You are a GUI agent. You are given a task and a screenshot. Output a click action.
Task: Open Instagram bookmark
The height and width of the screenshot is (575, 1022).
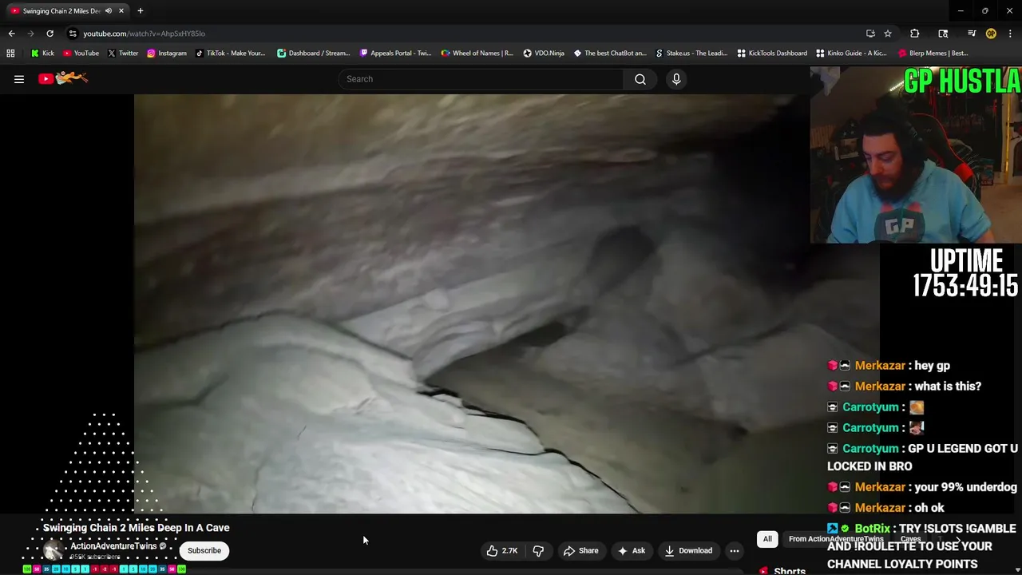click(167, 54)
